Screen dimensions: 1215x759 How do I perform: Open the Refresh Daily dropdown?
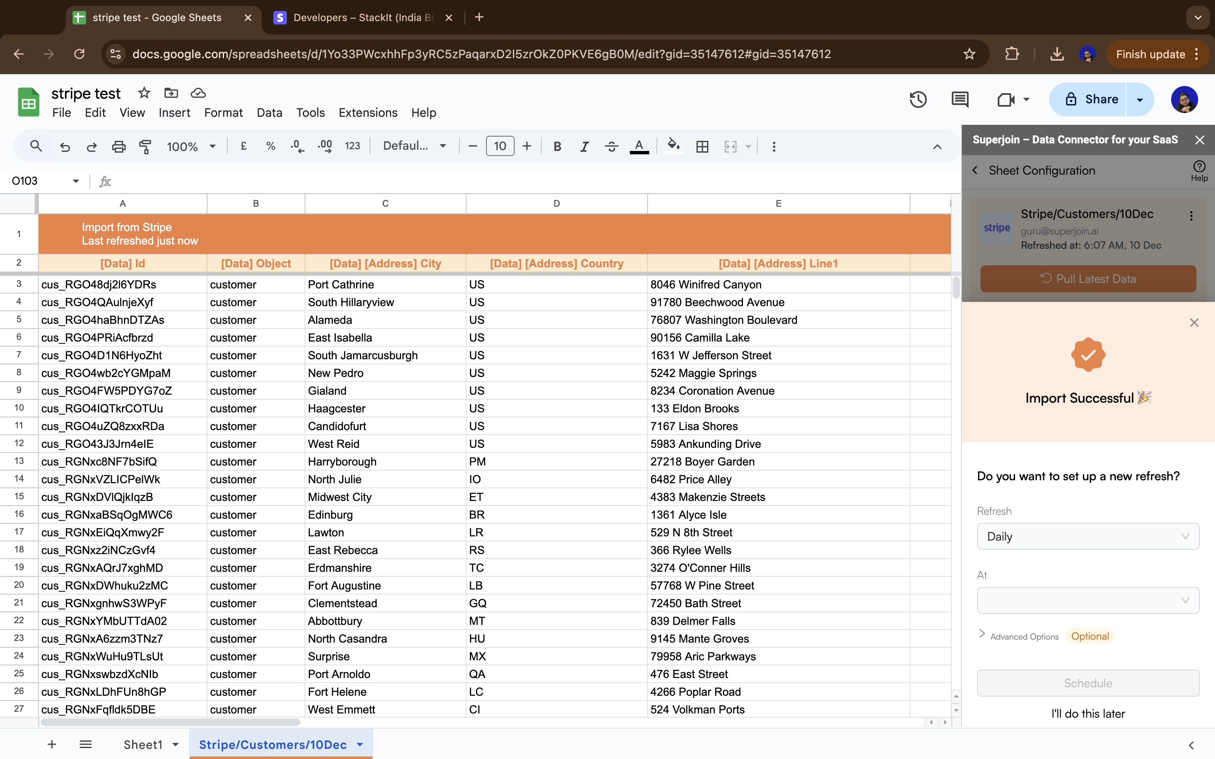(1088, 536)
